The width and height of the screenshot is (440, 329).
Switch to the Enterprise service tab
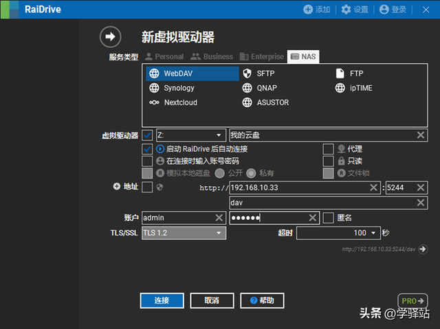tap(262, 56)
